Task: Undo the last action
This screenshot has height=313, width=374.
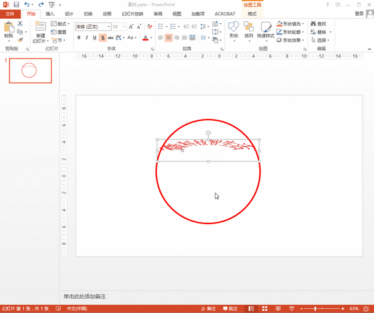Action: tap(27, 4)
